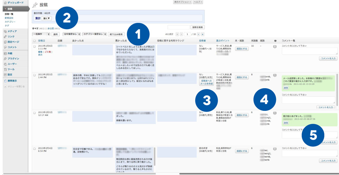Toggle the select-all checkbox in the table header
Screen dimensions: 339x175
pyautogui.click(x=34, y=41)
